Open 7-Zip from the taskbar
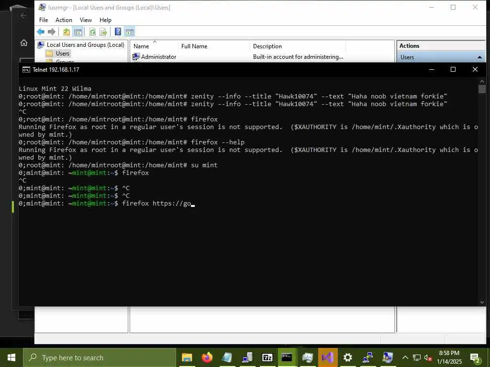Image resolution: width=490 pixels, height=367 pixels. click(x=267, y=357)
